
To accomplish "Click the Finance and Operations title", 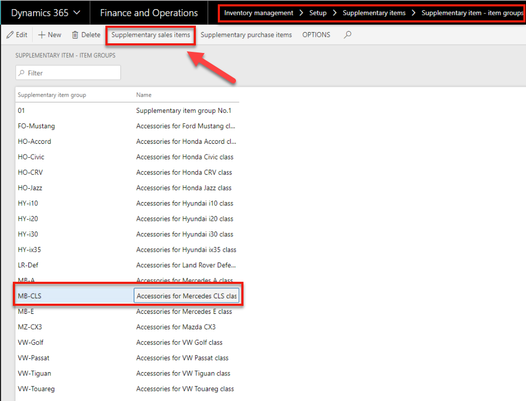I will 149,13.
